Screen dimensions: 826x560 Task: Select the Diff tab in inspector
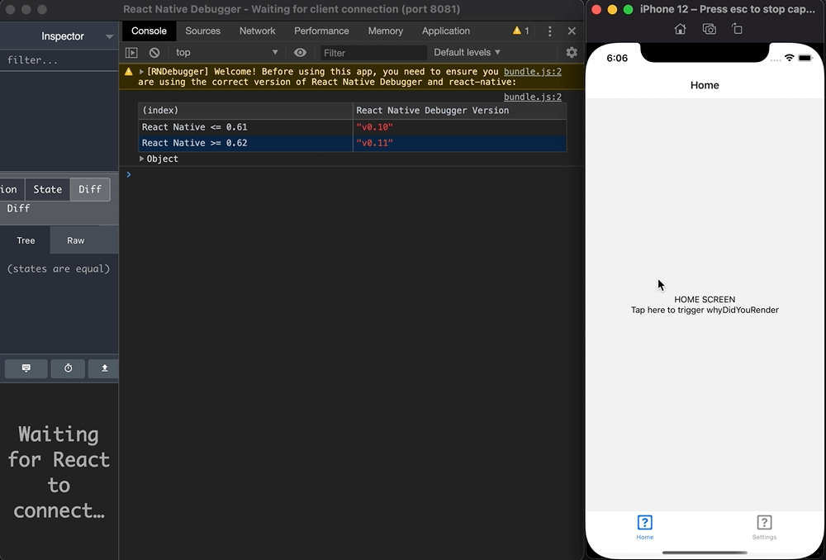[90, 189]
